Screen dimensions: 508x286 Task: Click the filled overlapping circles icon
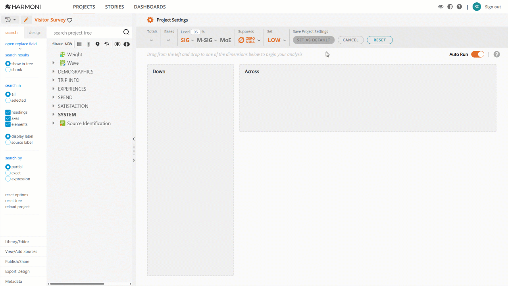click(x=127, y=44)
